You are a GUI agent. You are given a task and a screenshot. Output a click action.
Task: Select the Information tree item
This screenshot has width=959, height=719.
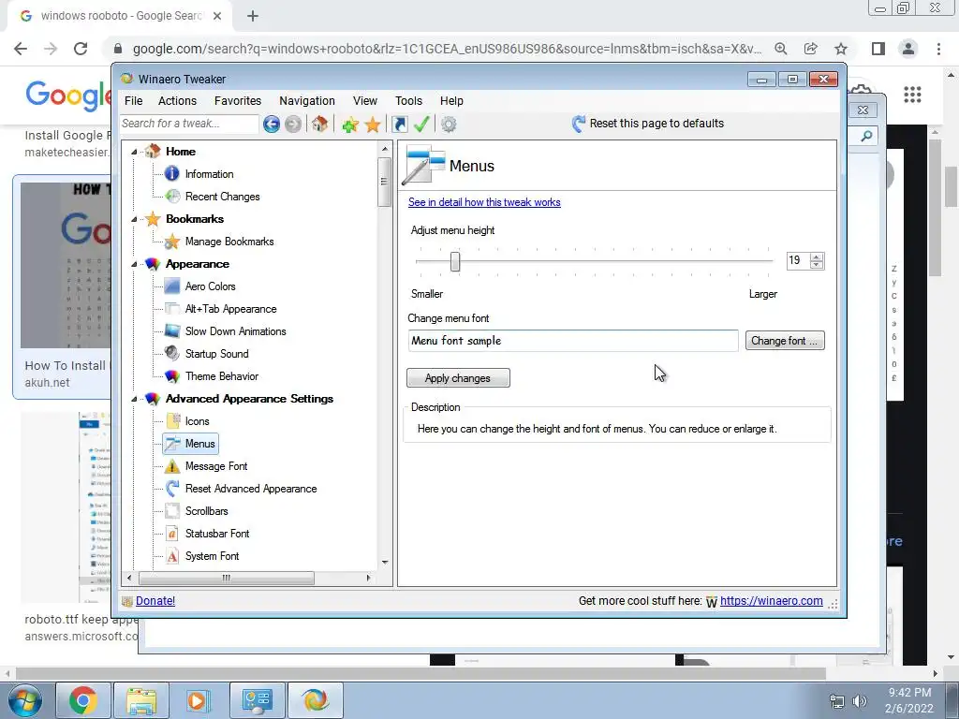[x=209, y=174]
